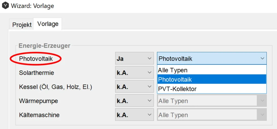Viewport: 277px width, 129px height.
Task: Click the chevron on Kältemaschine type box
Action: [262, 115]
